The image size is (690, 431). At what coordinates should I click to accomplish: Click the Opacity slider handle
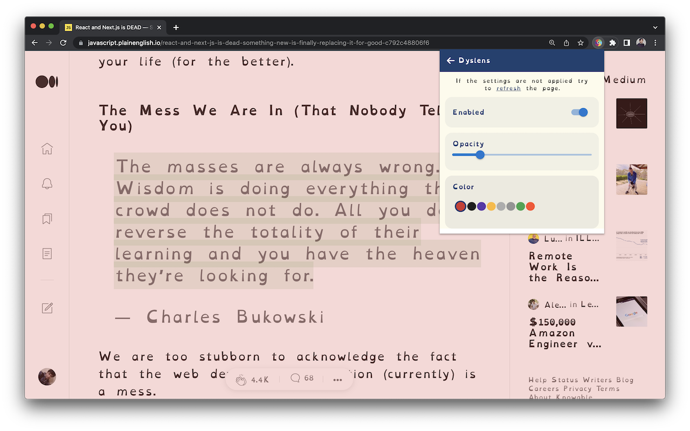coord(480,155)
